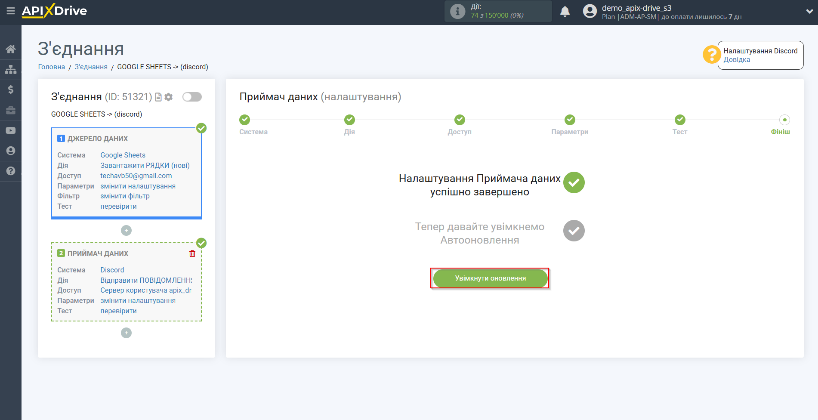The height and width of the screenshot is (420, 818).
Task: Open connection settings gear icon
Action: [169, 97]
